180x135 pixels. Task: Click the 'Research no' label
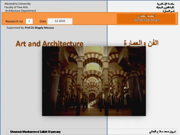click(14, 21)
